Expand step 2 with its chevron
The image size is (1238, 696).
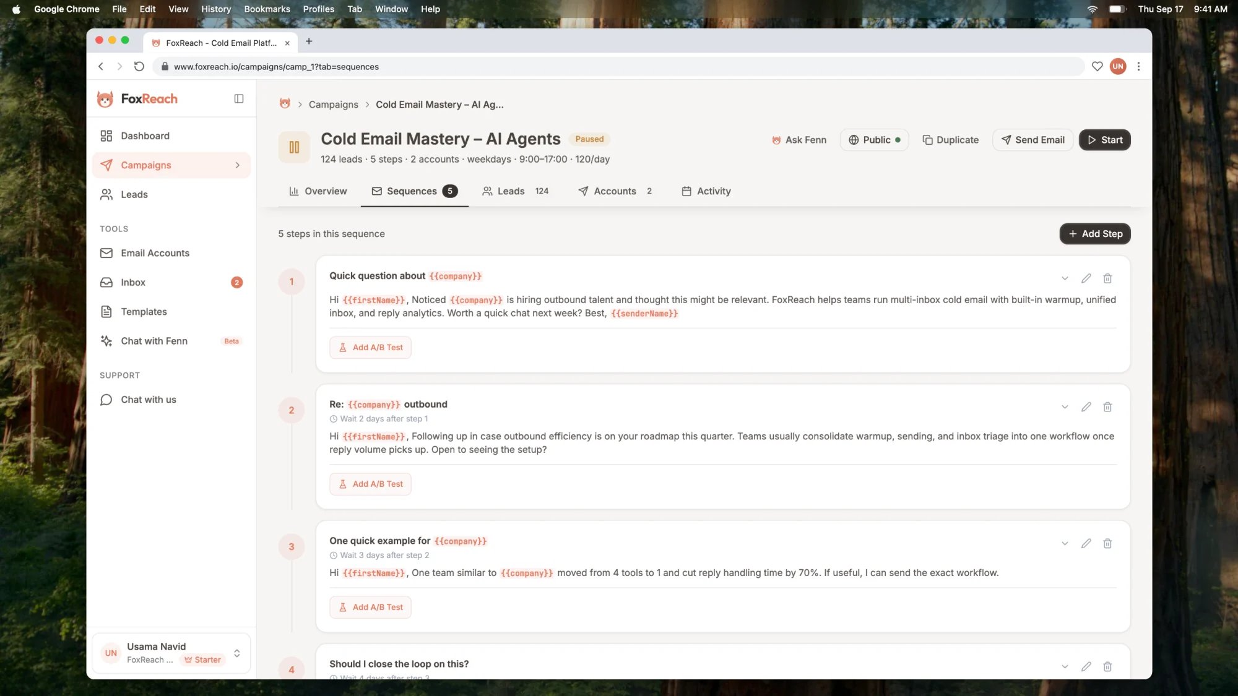coord(1065,407)
